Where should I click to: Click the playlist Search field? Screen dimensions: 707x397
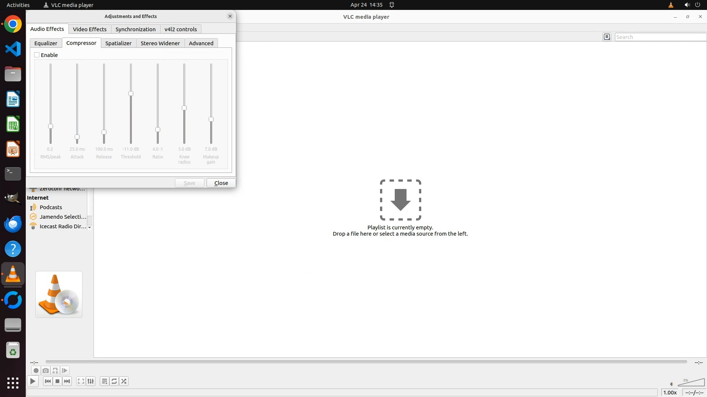point(660,37)
